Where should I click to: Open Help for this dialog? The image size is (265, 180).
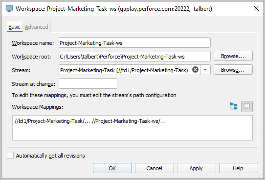tap(239, 168)
